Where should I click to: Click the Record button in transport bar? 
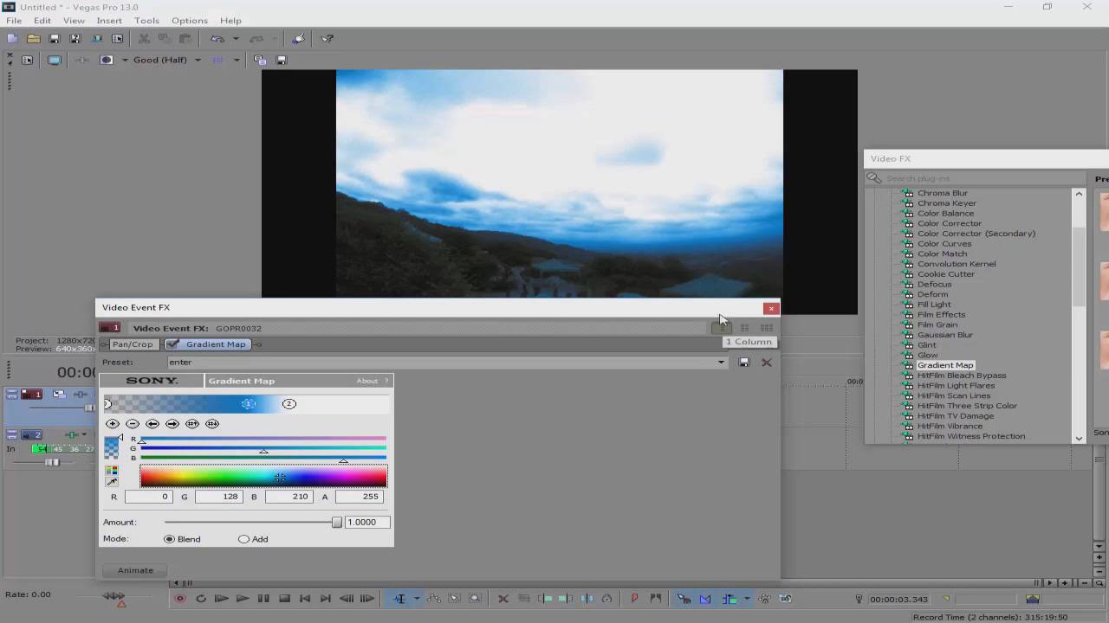click(180, 598)
